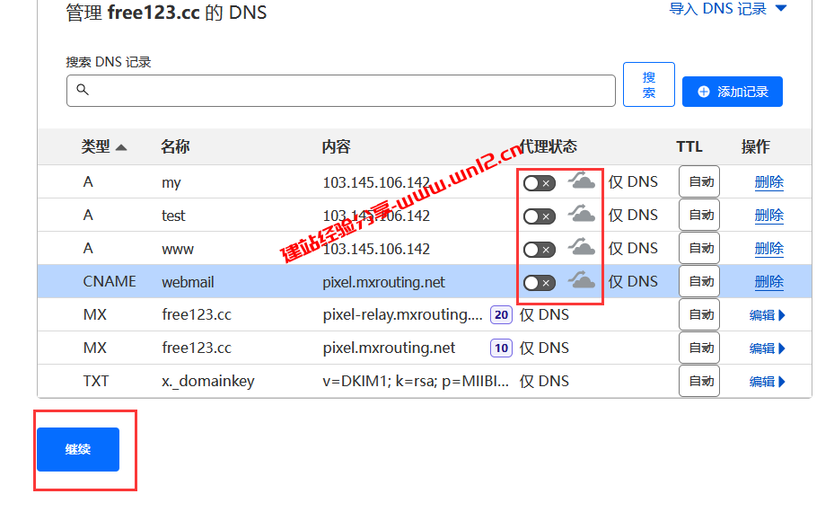The height and width of the screenshot is (529, 834).
Task: Toggle the proxy switch on the webmail CNAME row
Action: tap(539, 281)
